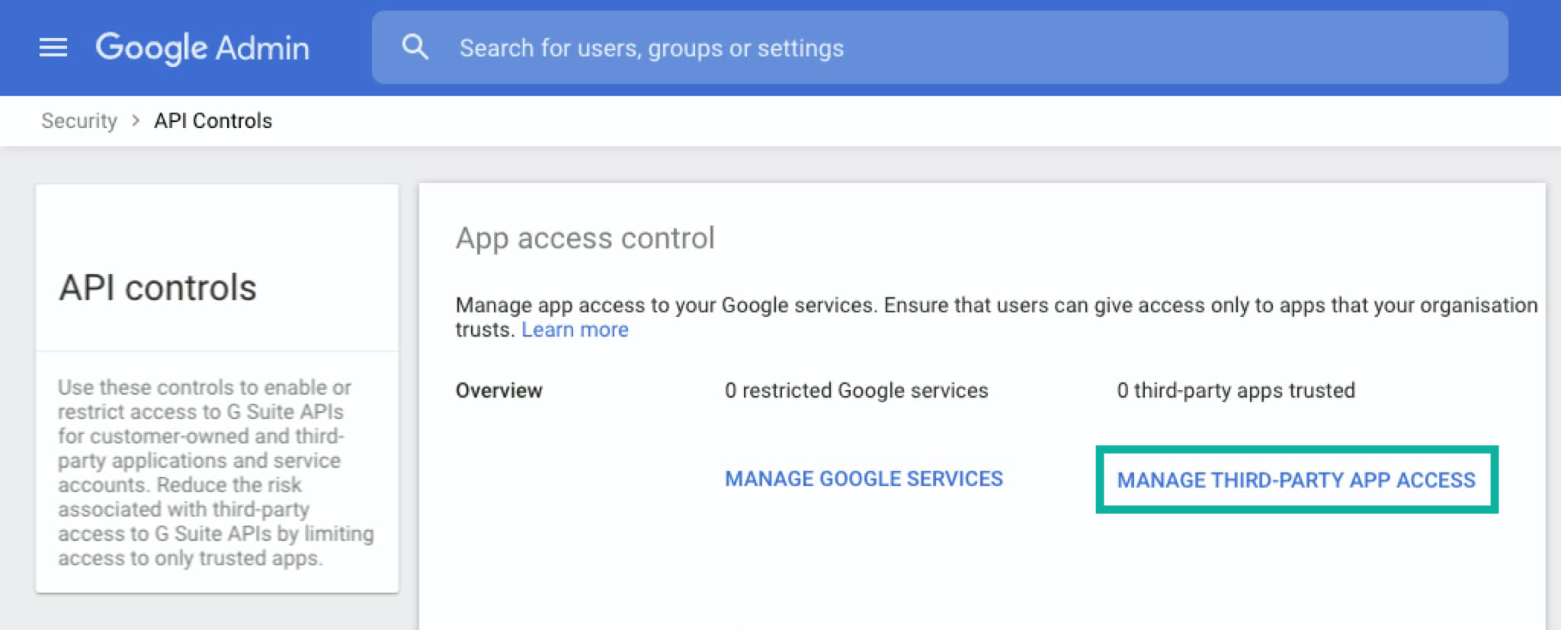This screenshot has width=1561, height=630.
Task: Click the search magnifier icon
Action: [x=415, y=47]
